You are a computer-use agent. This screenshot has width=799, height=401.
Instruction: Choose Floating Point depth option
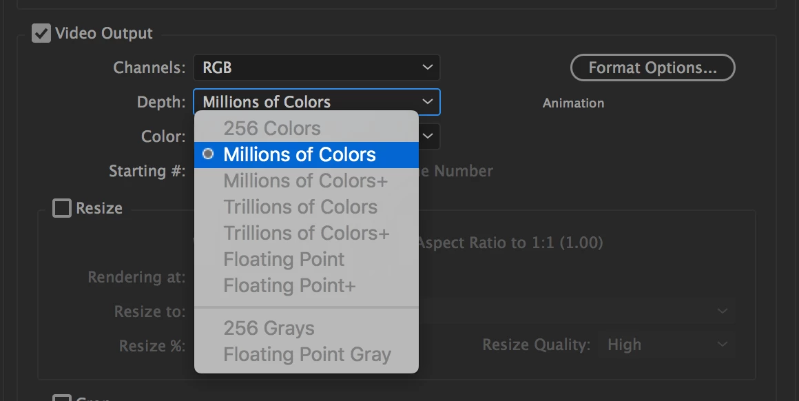[284, 259]
